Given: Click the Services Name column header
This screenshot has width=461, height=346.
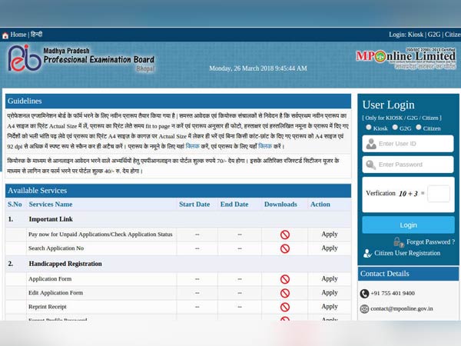Looking at the screenshot, I should point(51,205).
